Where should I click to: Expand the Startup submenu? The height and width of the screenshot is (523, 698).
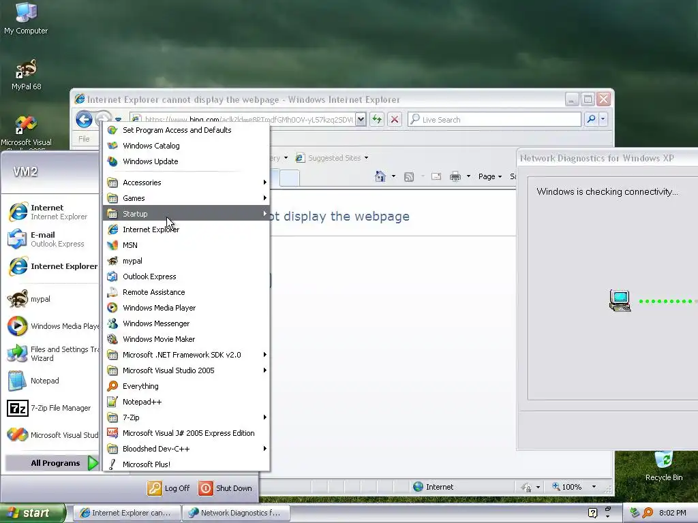click(186, 213)
